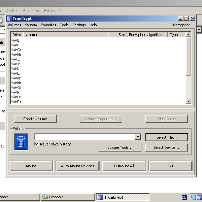Click Dismount All button
Screen dimensions: 202x202
(124, 166)
